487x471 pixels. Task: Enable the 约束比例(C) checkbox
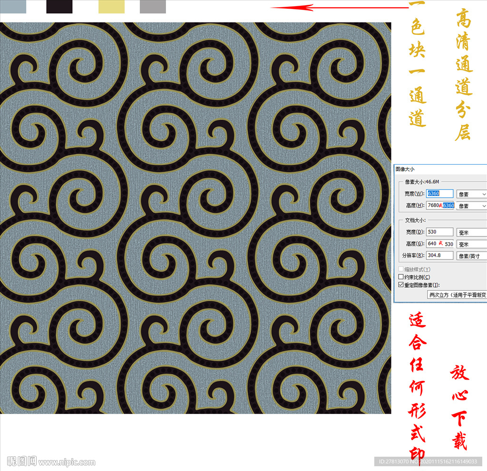tap(401, 277)
